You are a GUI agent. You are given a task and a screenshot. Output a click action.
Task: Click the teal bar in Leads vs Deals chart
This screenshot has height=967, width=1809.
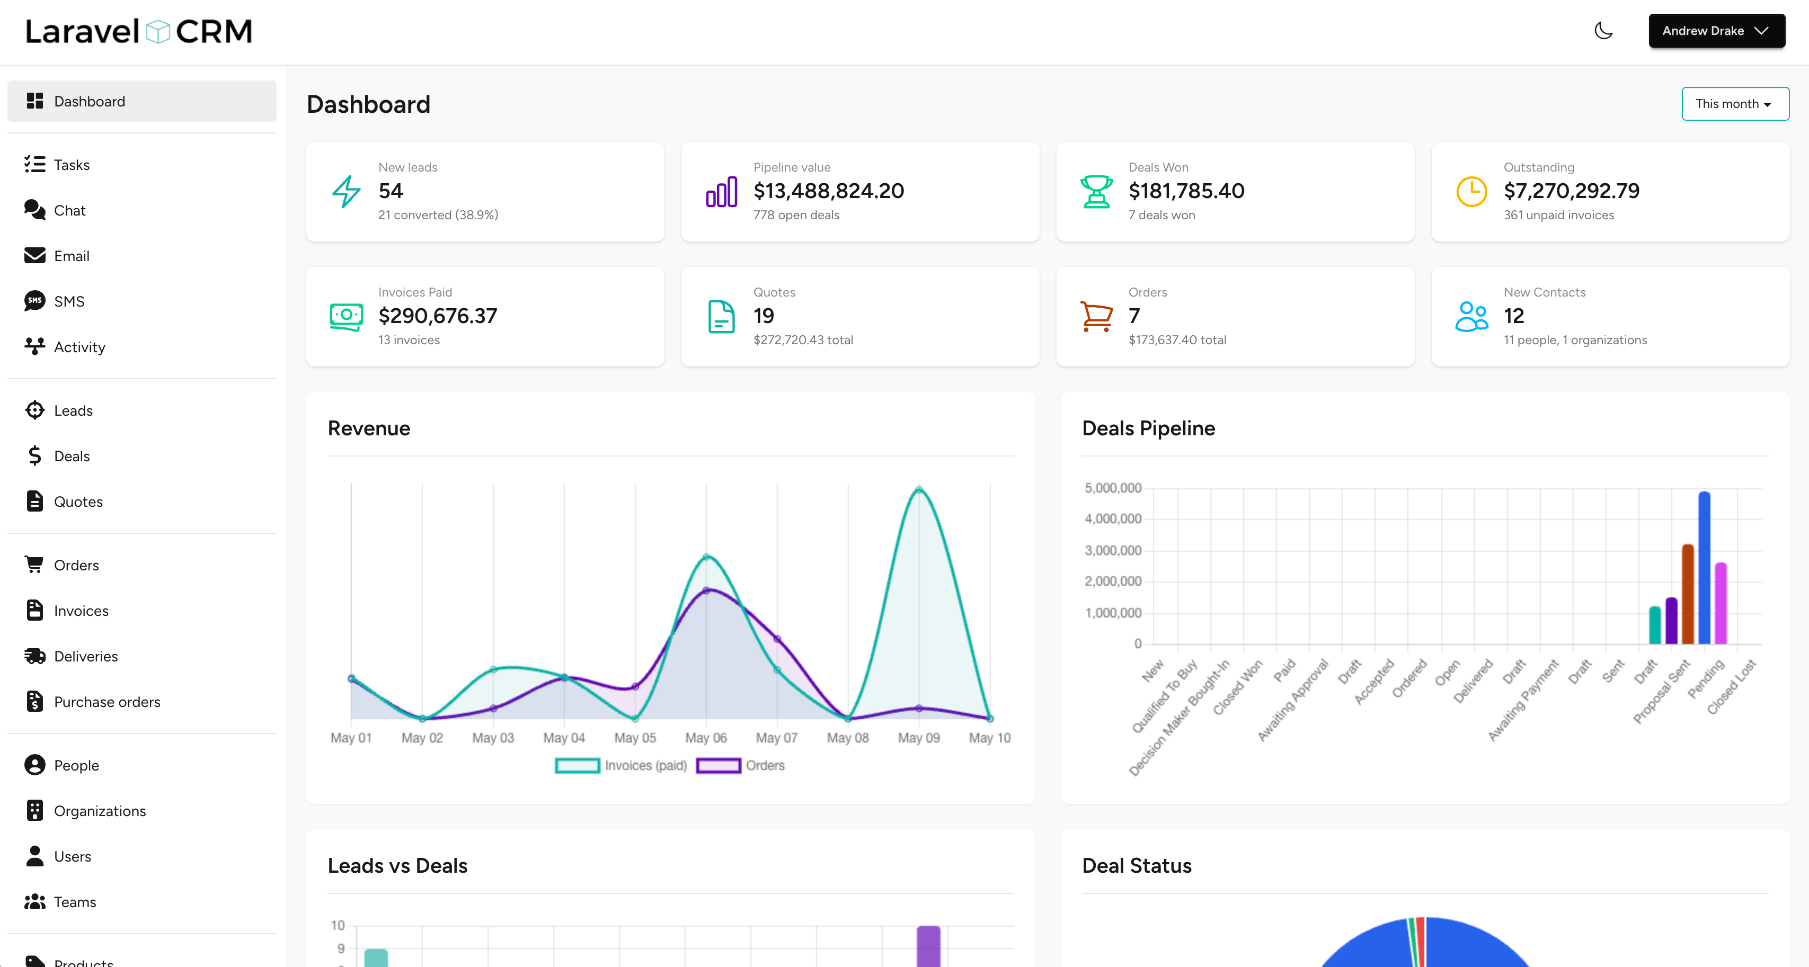click(376, 957)
